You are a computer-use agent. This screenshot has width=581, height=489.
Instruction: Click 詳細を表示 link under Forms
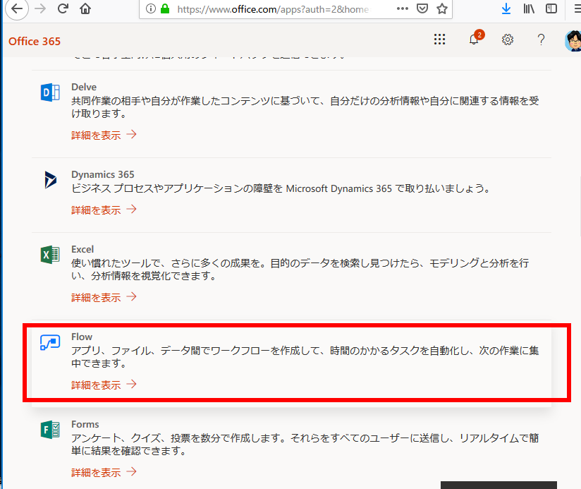[x=104, y=472]
